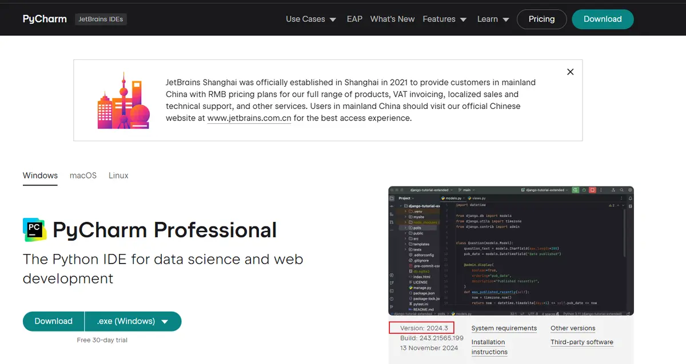Open the What's New menu item
The height and width of the screenshot is (364, 686).
tap(392, 19)
